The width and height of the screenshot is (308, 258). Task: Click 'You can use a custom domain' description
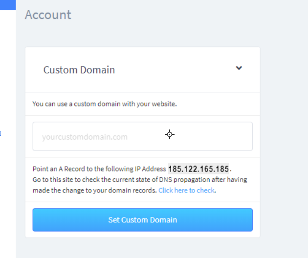pos(105,104)
